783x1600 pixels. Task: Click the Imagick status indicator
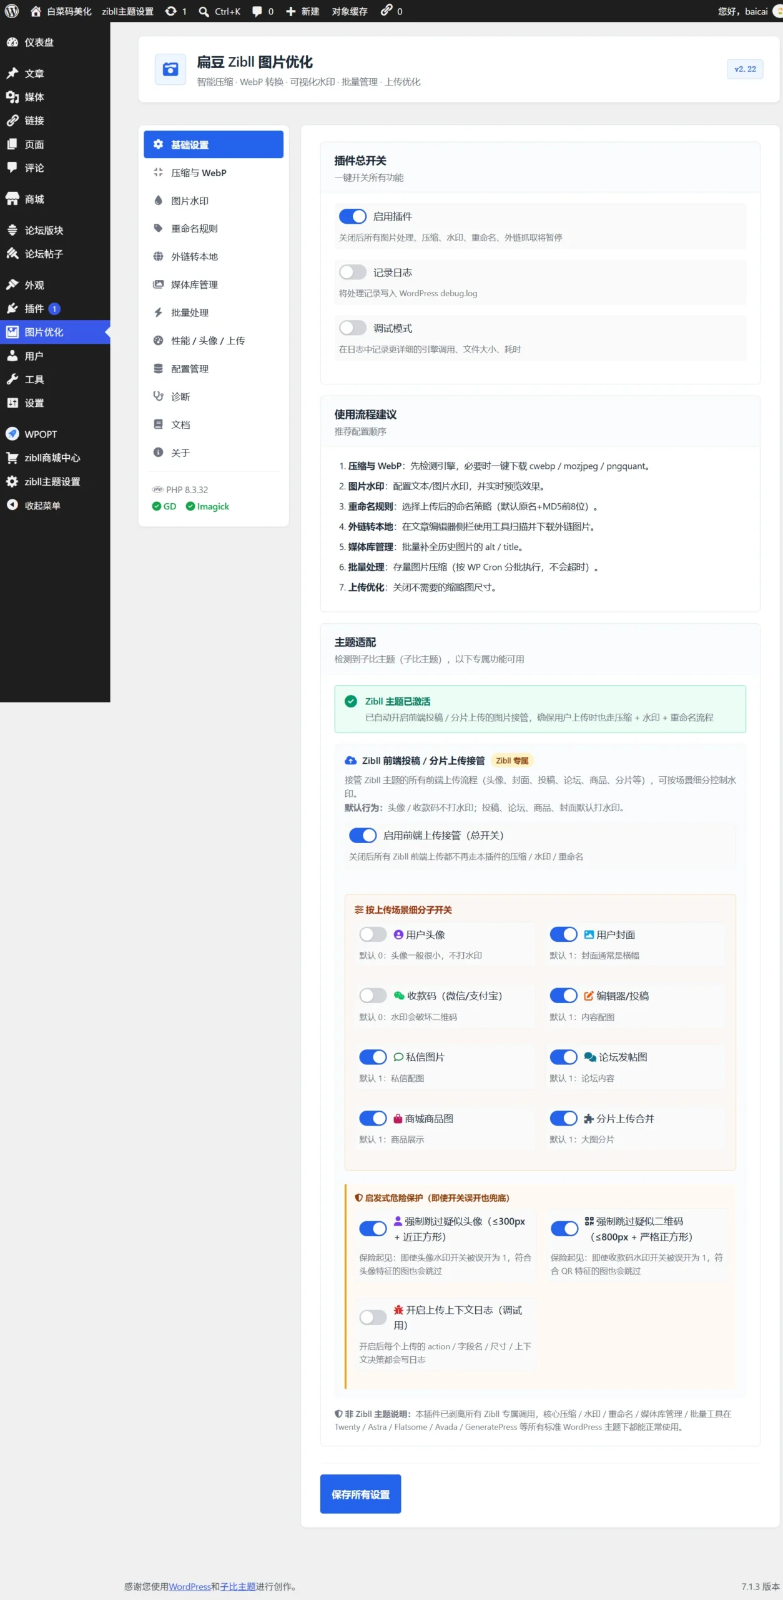[x=207, y=506]
